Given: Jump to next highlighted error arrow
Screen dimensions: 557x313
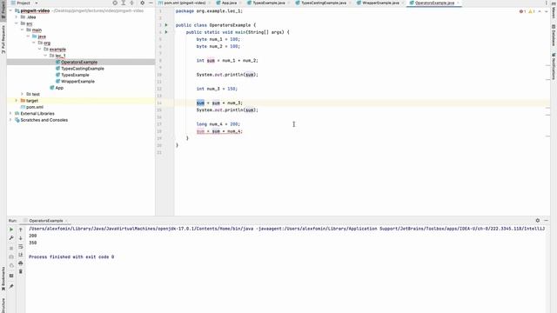Looking at the screenshot, I should 547,11.
